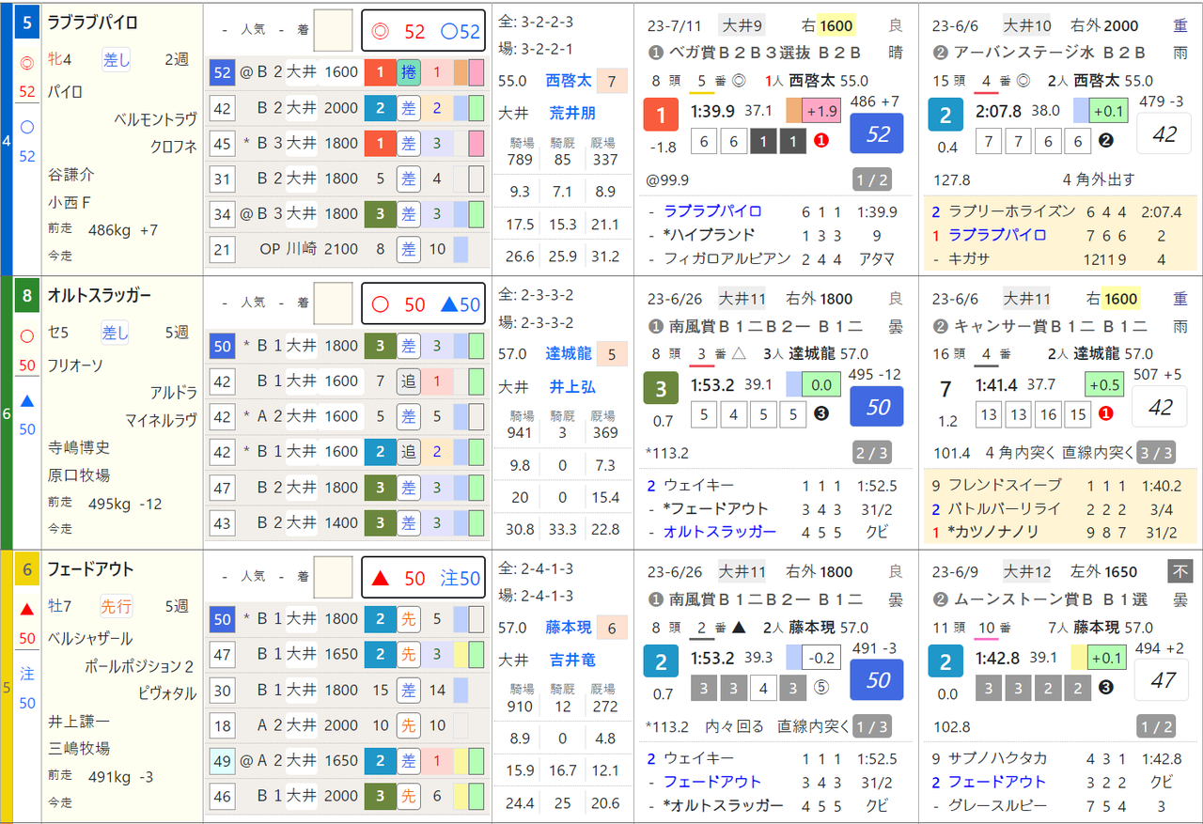Click the blue 52 index box in the ベガ賞 race

coord(877,133)
